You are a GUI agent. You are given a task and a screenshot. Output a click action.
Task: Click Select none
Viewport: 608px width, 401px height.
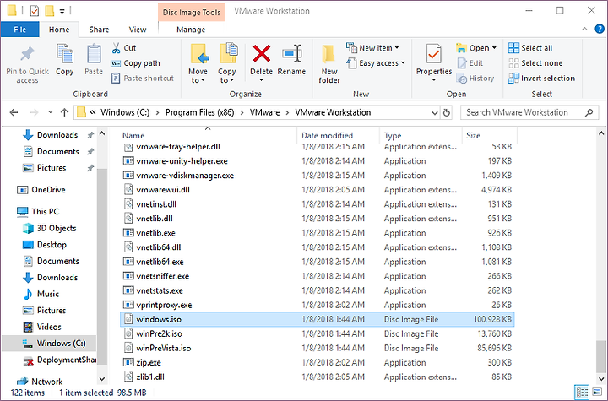[535, 63]
